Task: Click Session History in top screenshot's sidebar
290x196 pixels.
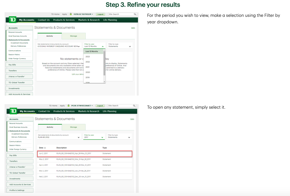Action: 14,54
